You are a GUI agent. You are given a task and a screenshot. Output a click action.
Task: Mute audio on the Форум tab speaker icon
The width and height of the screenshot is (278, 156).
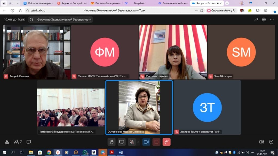[x=218, y=3]
